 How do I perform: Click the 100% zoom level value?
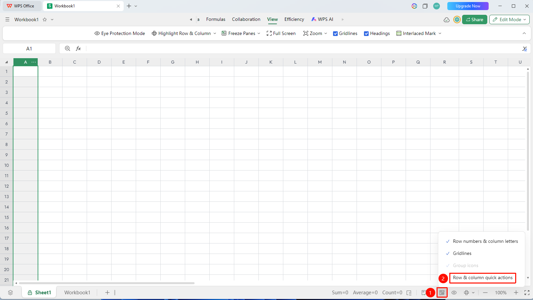point(501,293)
